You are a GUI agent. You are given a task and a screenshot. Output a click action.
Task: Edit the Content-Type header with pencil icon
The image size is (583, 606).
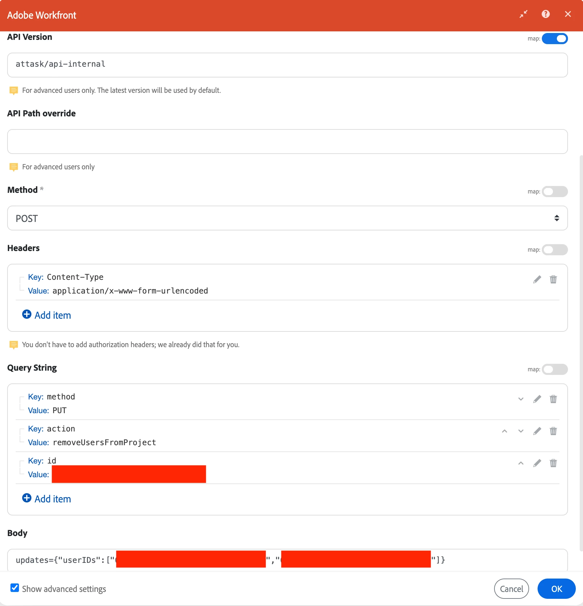[537, 279]
